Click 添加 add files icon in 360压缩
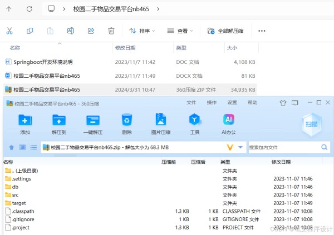The image size is (334, 235). (25, 124)
